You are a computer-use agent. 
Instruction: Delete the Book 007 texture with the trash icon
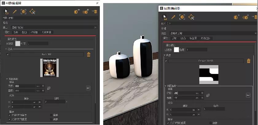tap(88, 54)
